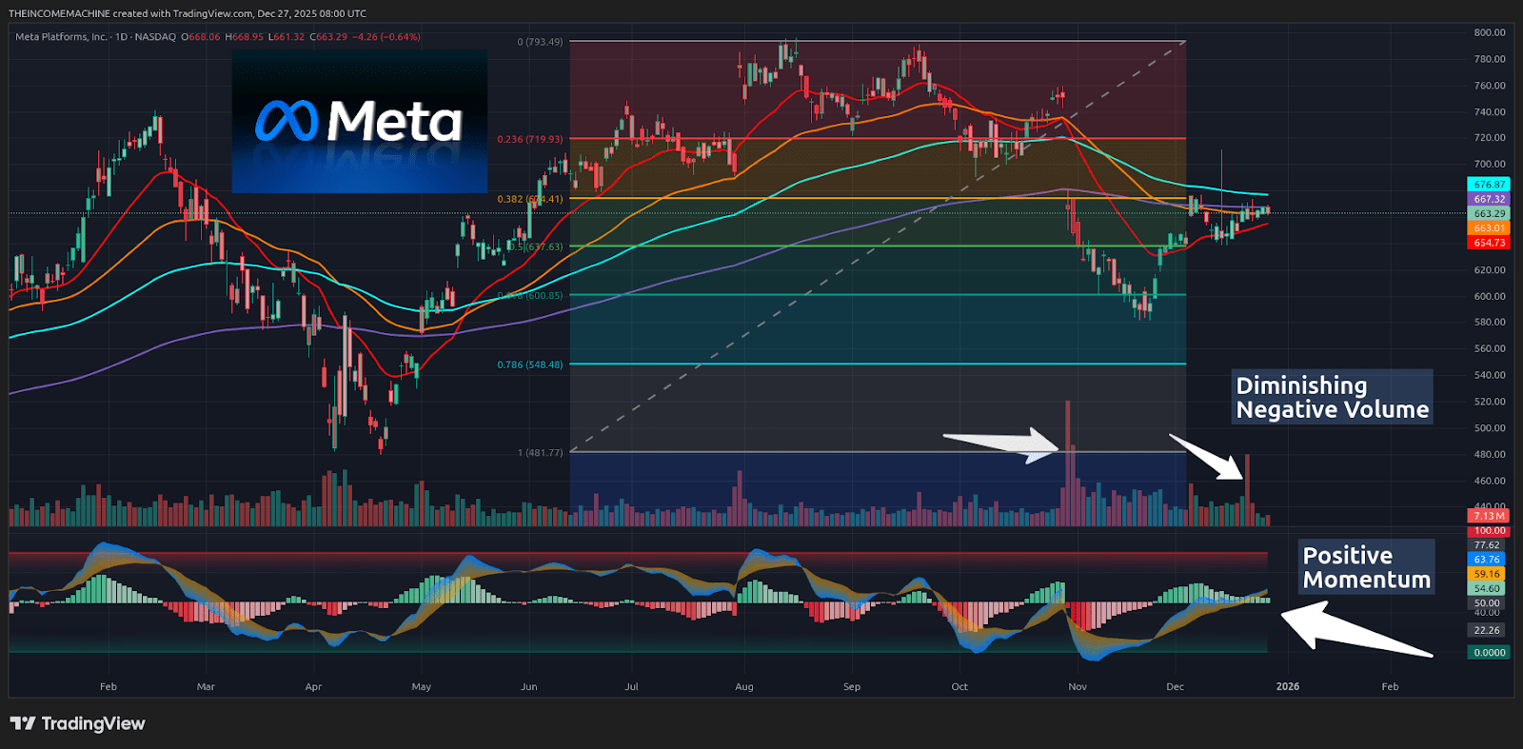This screenshot has width=1523, height=749.
Task: Click the change value −4.26 (−0.64%)
Action: (386, 37)
